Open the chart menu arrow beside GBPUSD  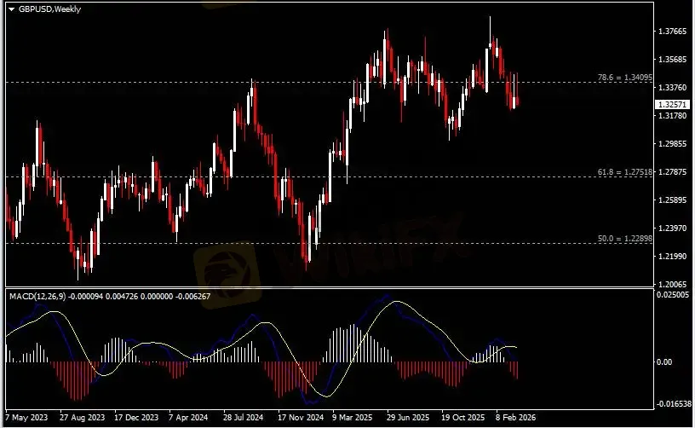pos(11,8)
